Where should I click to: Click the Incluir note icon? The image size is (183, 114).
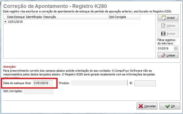[164, 18]
